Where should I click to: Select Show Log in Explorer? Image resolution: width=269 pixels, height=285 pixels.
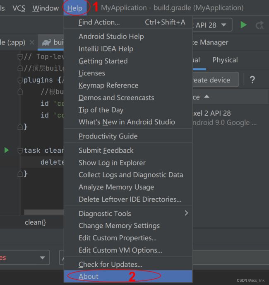tap(128, 163)
